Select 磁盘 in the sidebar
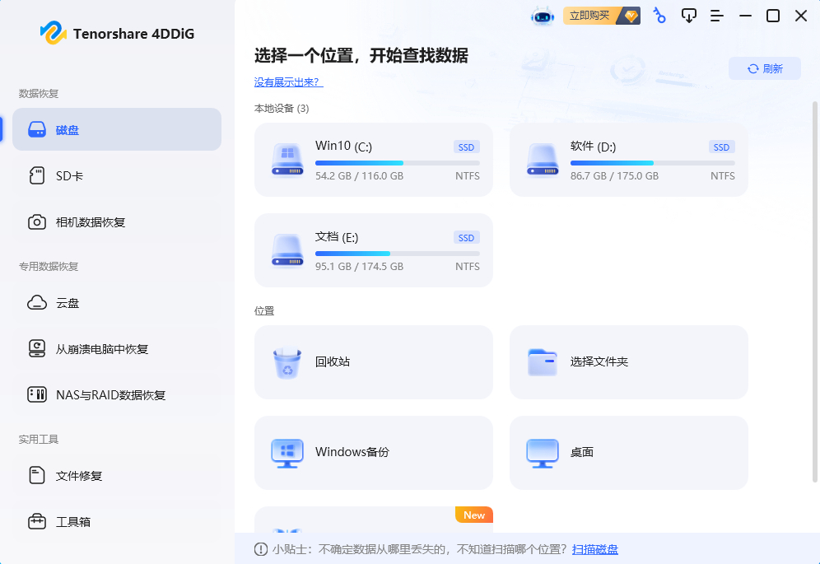Image resolution: width=820 pixels, height=564 pixels. (x=117, y=129)
